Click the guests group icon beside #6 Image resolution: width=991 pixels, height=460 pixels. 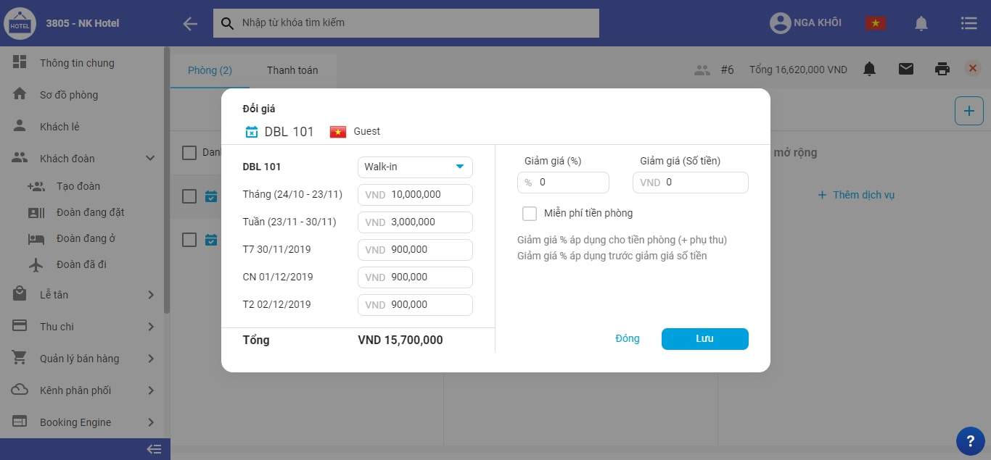coord(702,70)
